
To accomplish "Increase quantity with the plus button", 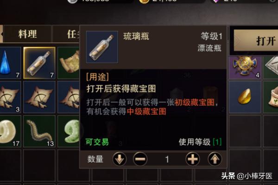I will pos(193,159).
